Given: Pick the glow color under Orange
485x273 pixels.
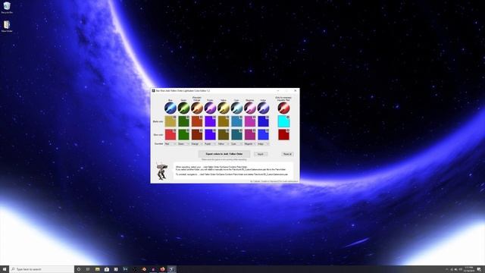Looking at the screenshot, I should pos(197,135).
